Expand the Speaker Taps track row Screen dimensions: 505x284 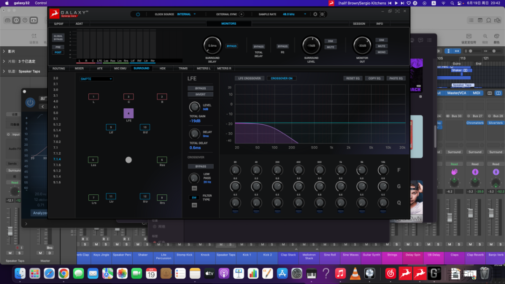(x=4, y=71)
